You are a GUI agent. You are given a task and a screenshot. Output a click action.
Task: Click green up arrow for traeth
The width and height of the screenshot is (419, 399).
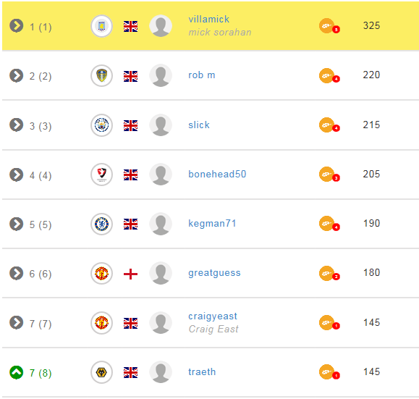pyautogui.click(x=17, y=372)
